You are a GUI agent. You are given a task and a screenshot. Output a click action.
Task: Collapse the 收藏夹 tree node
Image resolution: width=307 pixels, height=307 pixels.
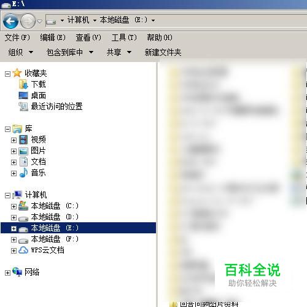(7, 74)
